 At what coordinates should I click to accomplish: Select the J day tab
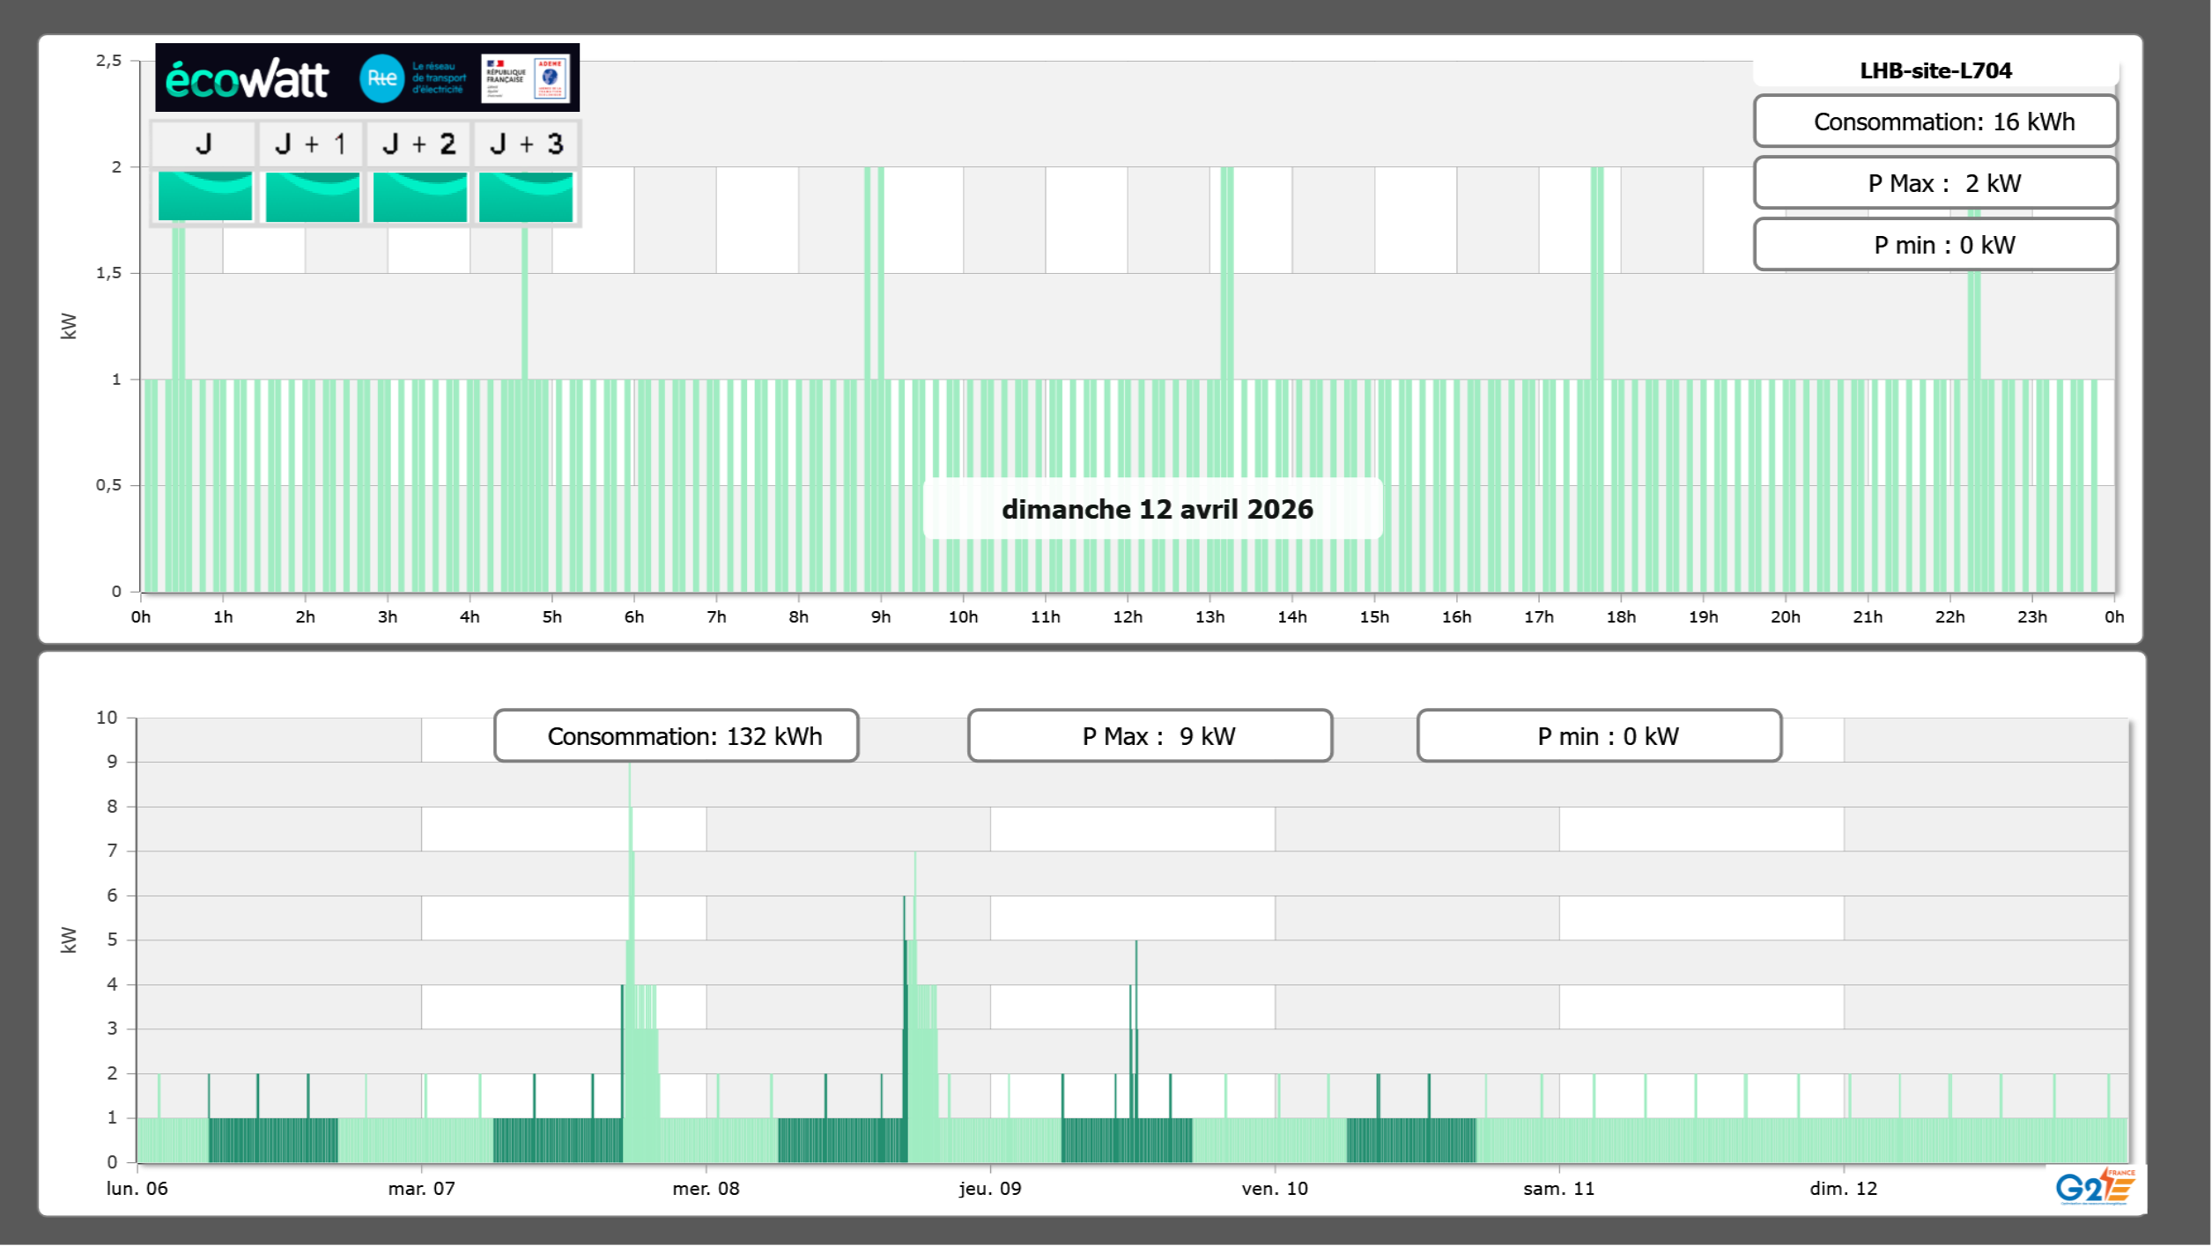(x=203, y=144)
